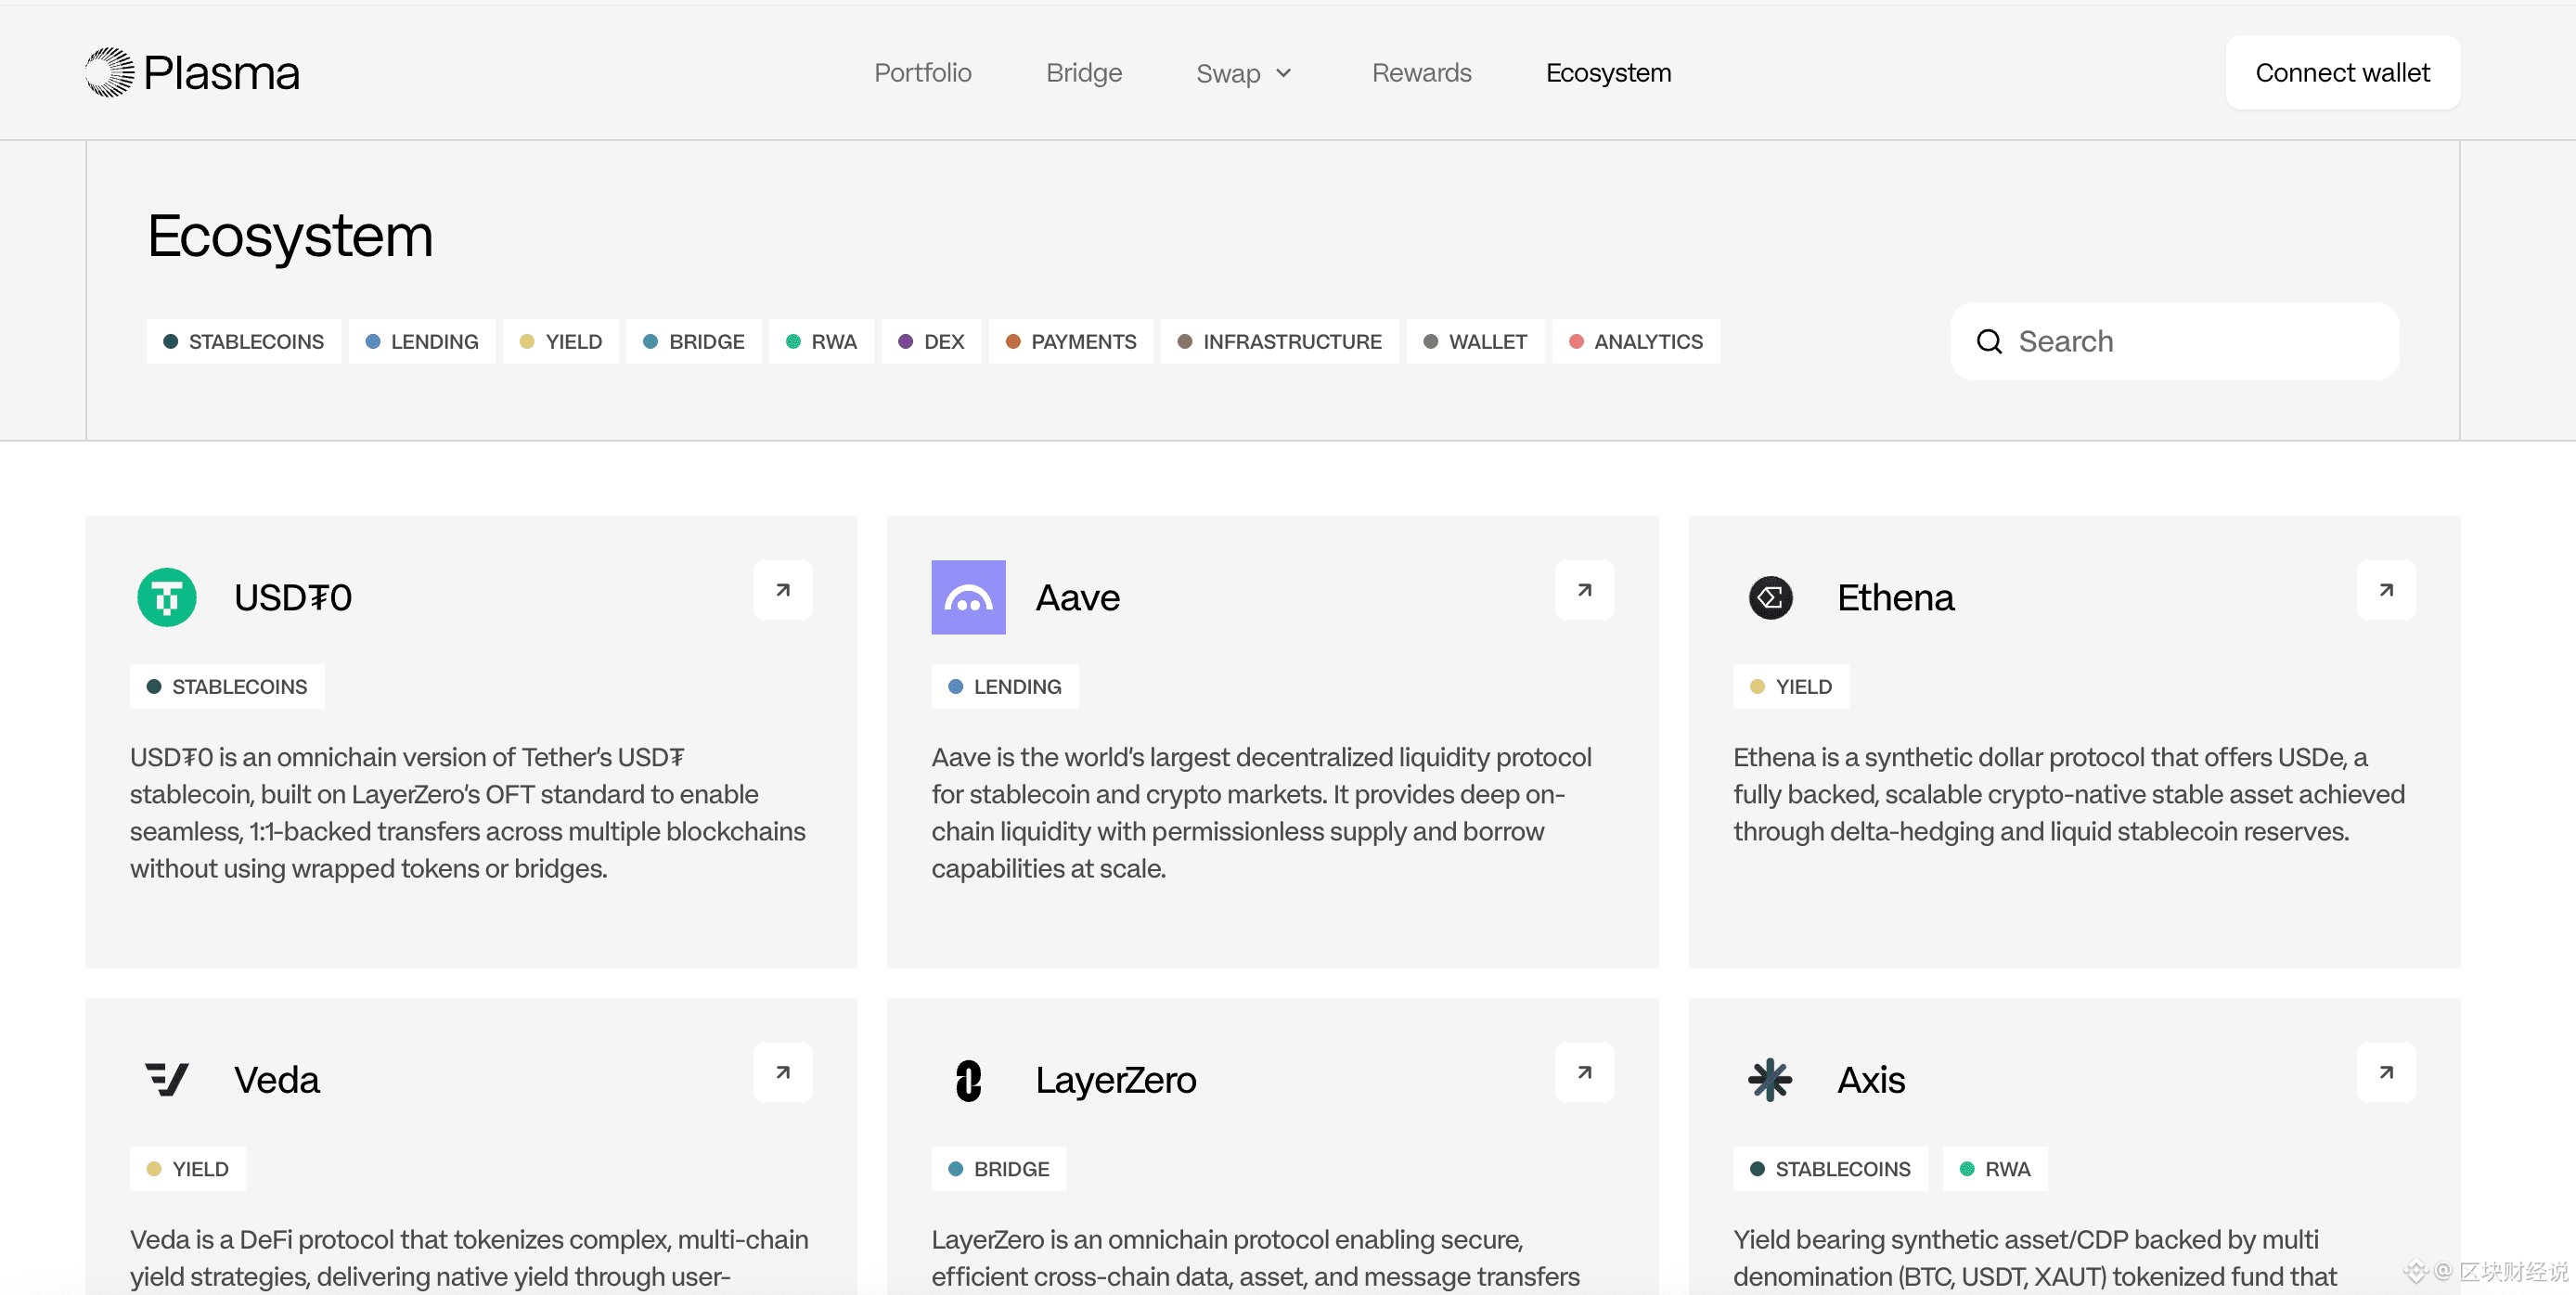Open Axis external link arrow
This screenshot has width=2576, height=1295.
tap(2386, 1072)
